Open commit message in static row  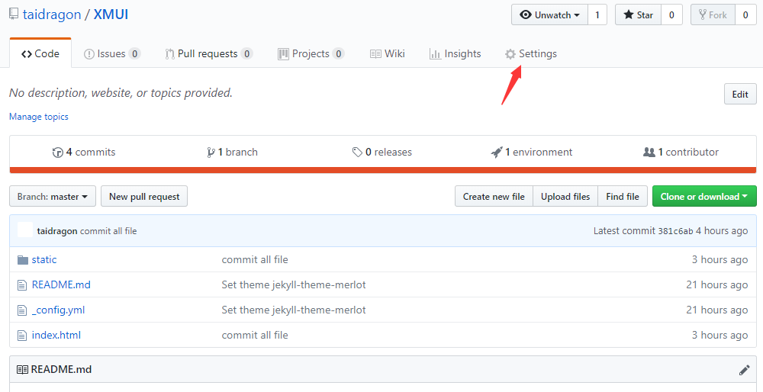(x=255, y=260)
